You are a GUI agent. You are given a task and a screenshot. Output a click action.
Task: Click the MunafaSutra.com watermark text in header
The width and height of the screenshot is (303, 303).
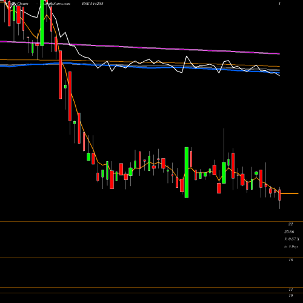click(55, 4)
